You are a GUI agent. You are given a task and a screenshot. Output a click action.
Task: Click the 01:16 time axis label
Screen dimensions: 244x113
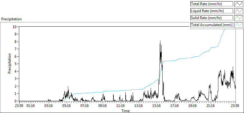coord(31,106)
